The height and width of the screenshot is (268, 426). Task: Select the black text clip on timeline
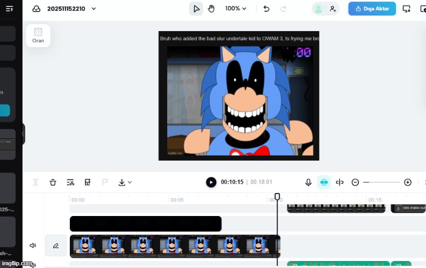coord(146,224)
